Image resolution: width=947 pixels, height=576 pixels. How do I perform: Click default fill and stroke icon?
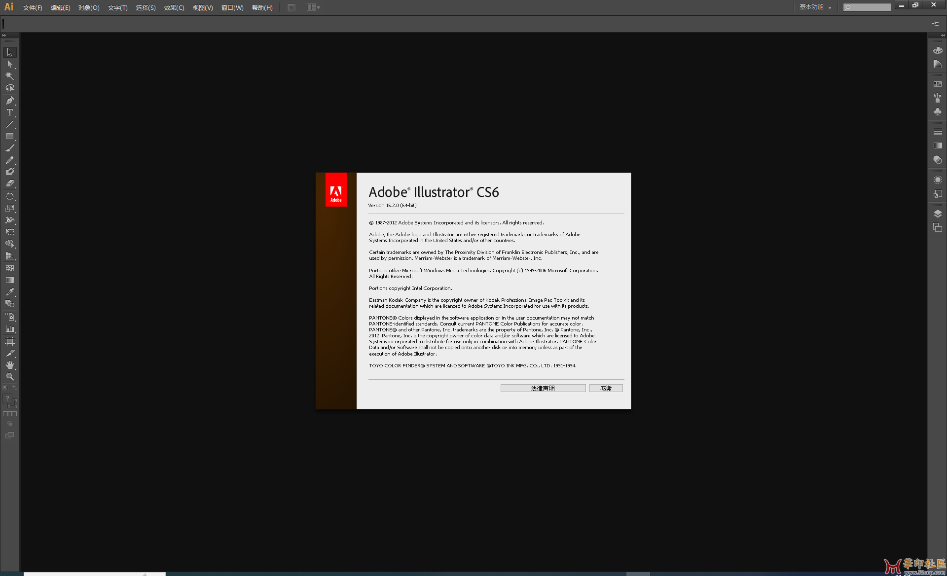point(5,388)
